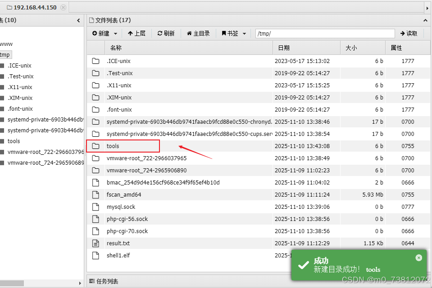Open tools in directory tree
This screenshot has width=432, height=288.
[x=14, y=141]
